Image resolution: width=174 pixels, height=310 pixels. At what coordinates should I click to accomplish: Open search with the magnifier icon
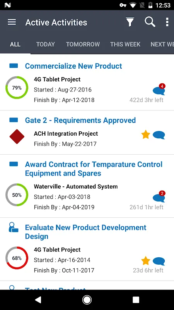coord(150,22)
